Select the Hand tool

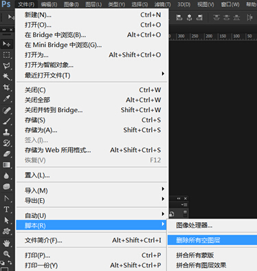click(6, 243)
